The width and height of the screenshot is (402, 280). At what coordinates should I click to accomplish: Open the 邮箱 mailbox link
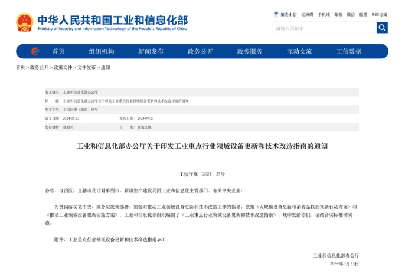[338, 15]
